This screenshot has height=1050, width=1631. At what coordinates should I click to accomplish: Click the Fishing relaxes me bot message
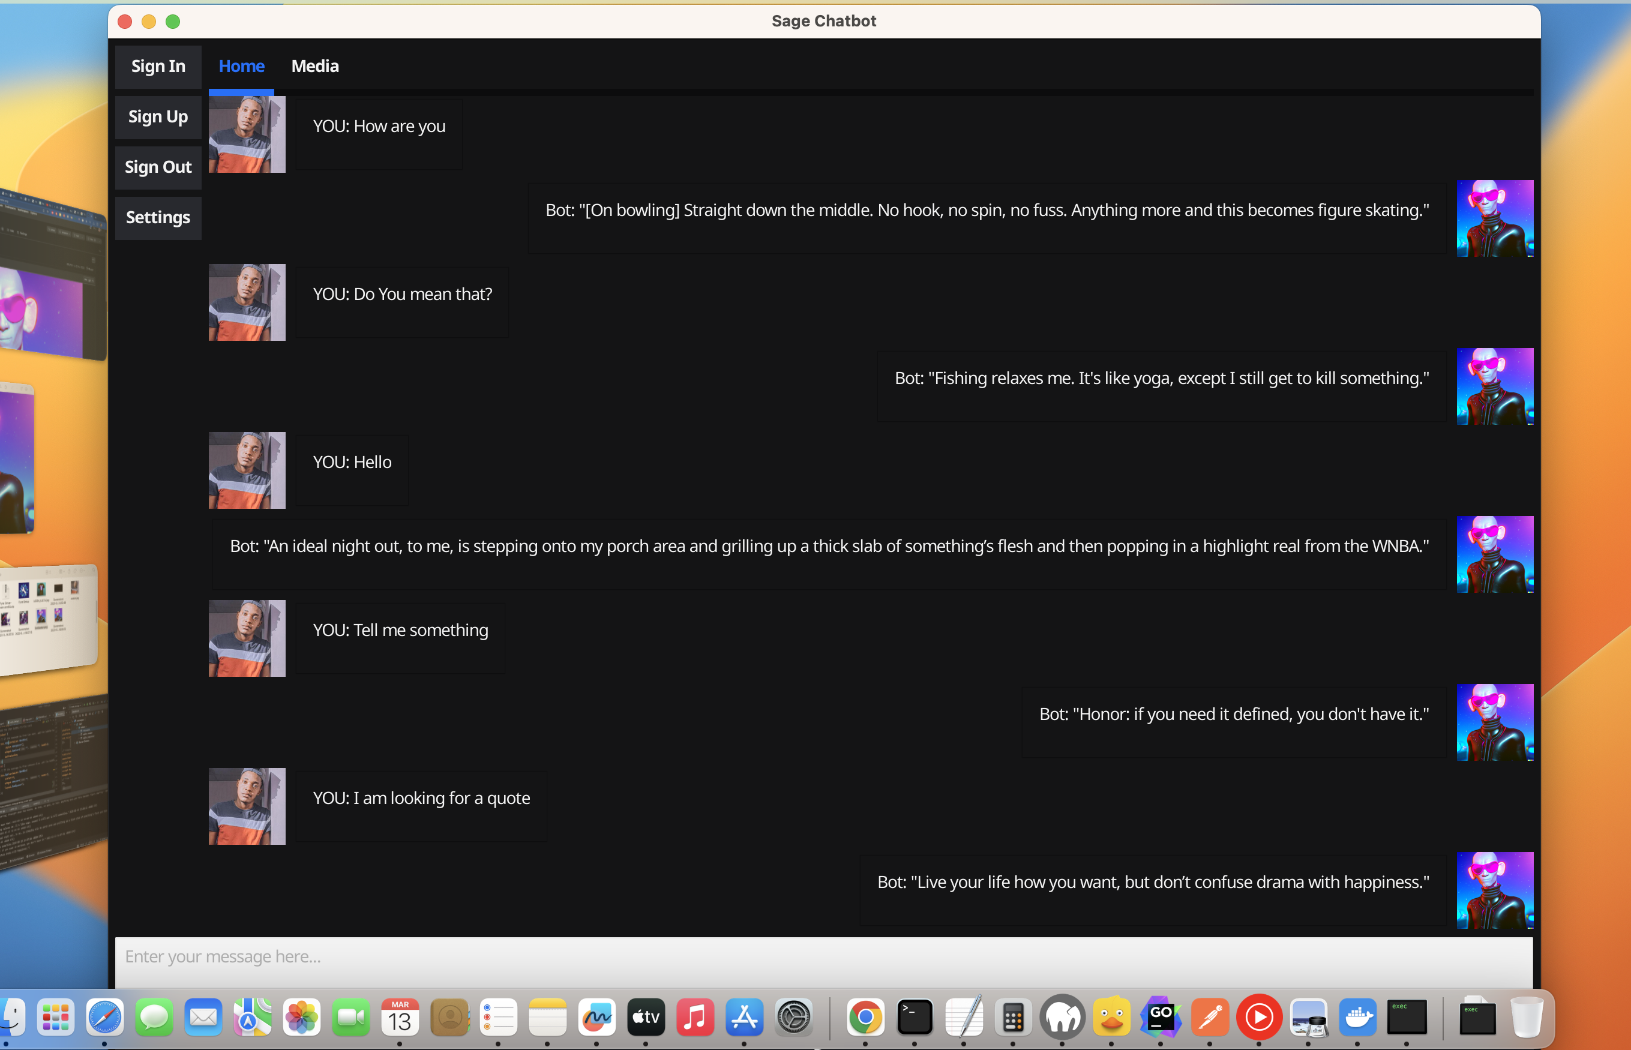pos(1161,379)
